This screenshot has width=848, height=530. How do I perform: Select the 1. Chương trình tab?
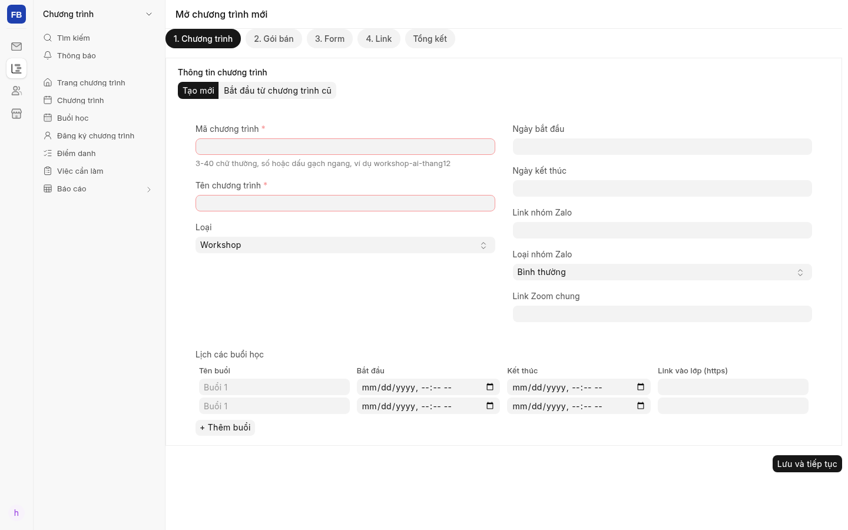[x=203, y=39]
